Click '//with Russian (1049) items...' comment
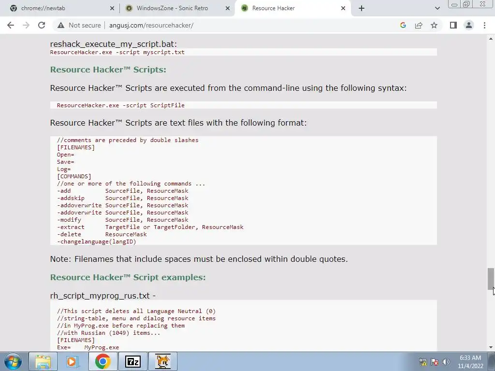This screenshot has height=371, width=495. coord(109,333)
